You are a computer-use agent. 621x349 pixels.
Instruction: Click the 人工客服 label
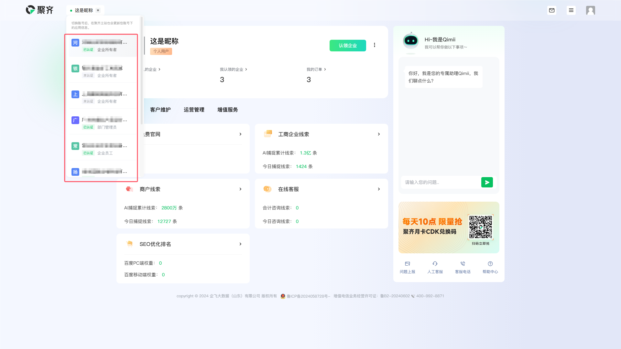point(435,272)
